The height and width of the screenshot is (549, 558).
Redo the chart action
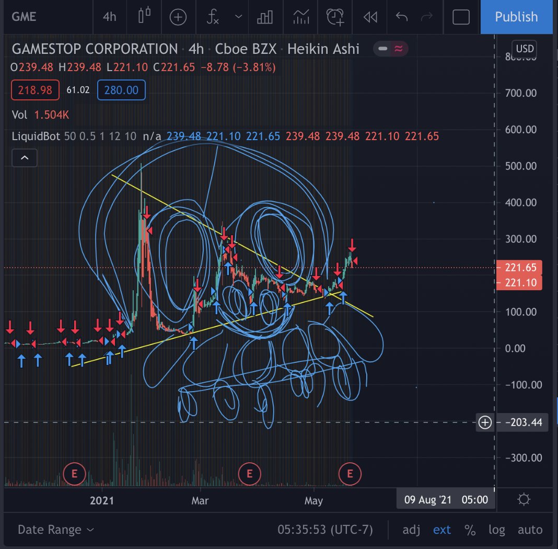(427, 16)
